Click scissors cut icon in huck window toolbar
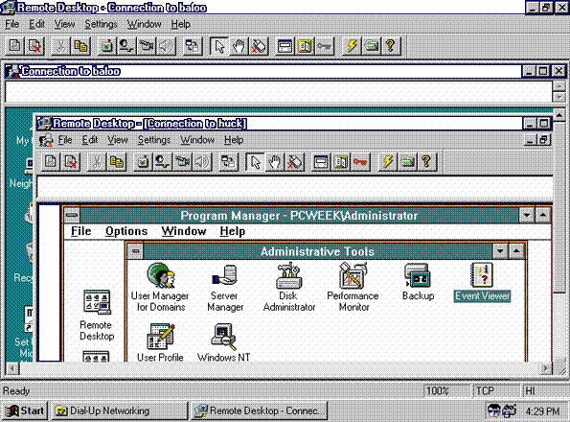 [x=97, y=162]
